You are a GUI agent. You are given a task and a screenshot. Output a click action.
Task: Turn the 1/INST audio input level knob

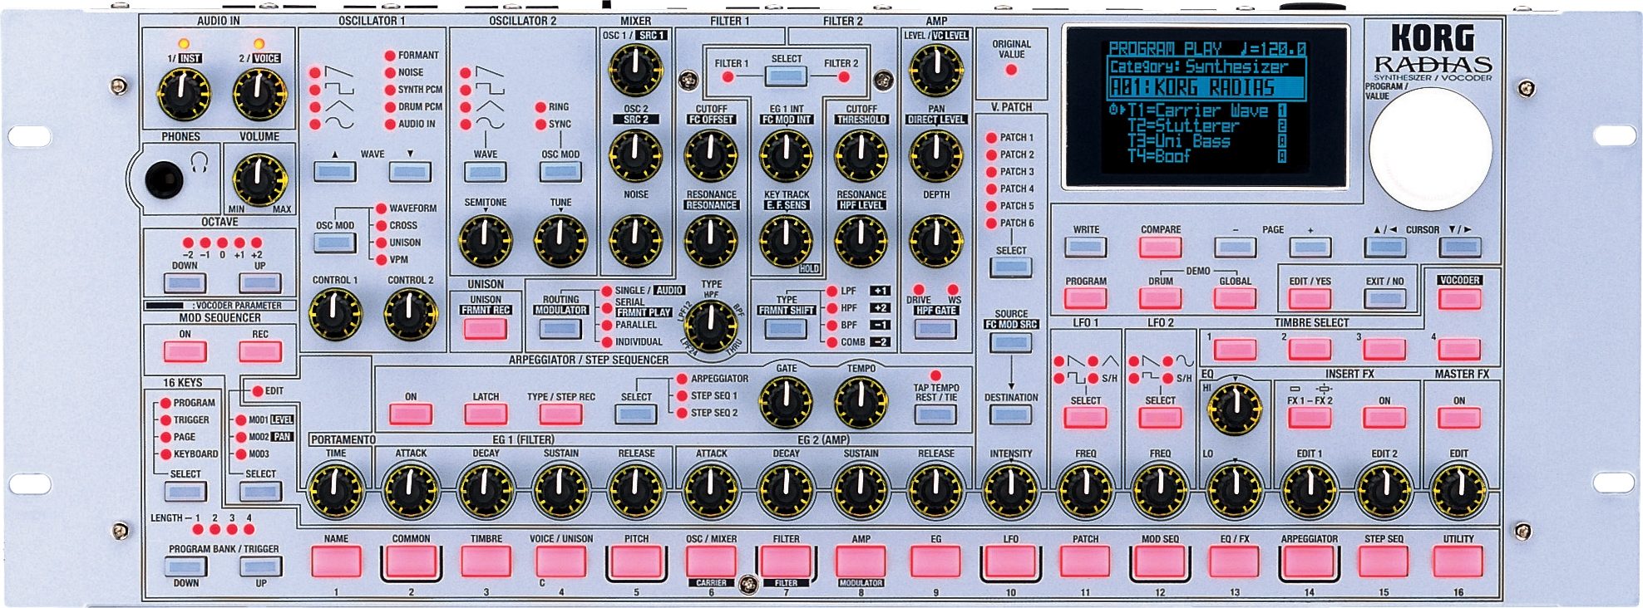coord(184,94)
